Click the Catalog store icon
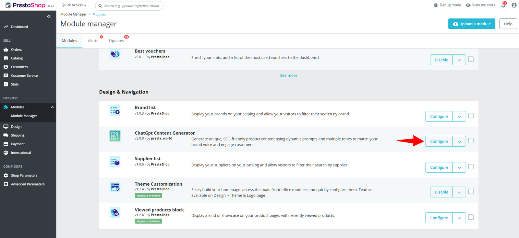This screenshot has width=519, height=238. pyautogui.click(x=6, y=58)
